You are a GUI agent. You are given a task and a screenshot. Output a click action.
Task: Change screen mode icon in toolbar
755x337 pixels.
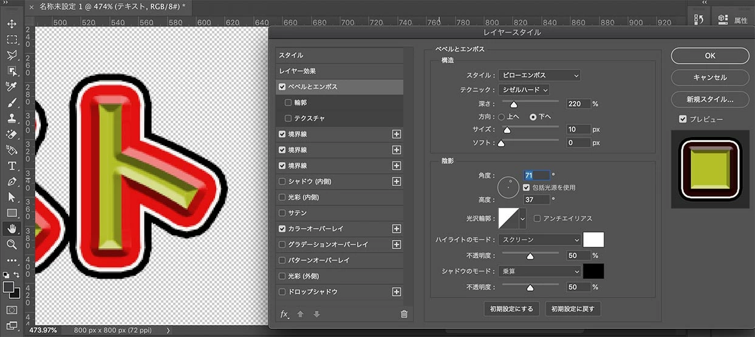(12, 326)
